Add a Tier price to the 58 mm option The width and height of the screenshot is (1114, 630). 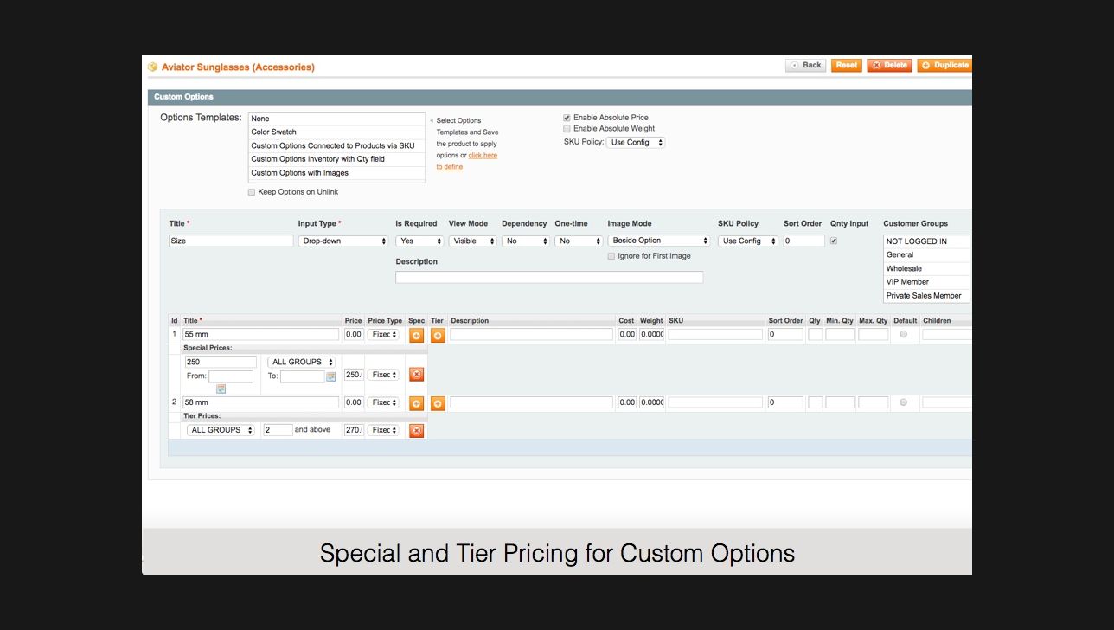(437, 402)
